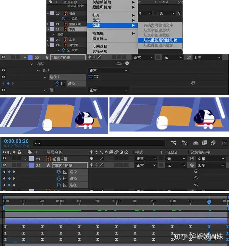Collapse the 内容 section

tap(31, 64)
